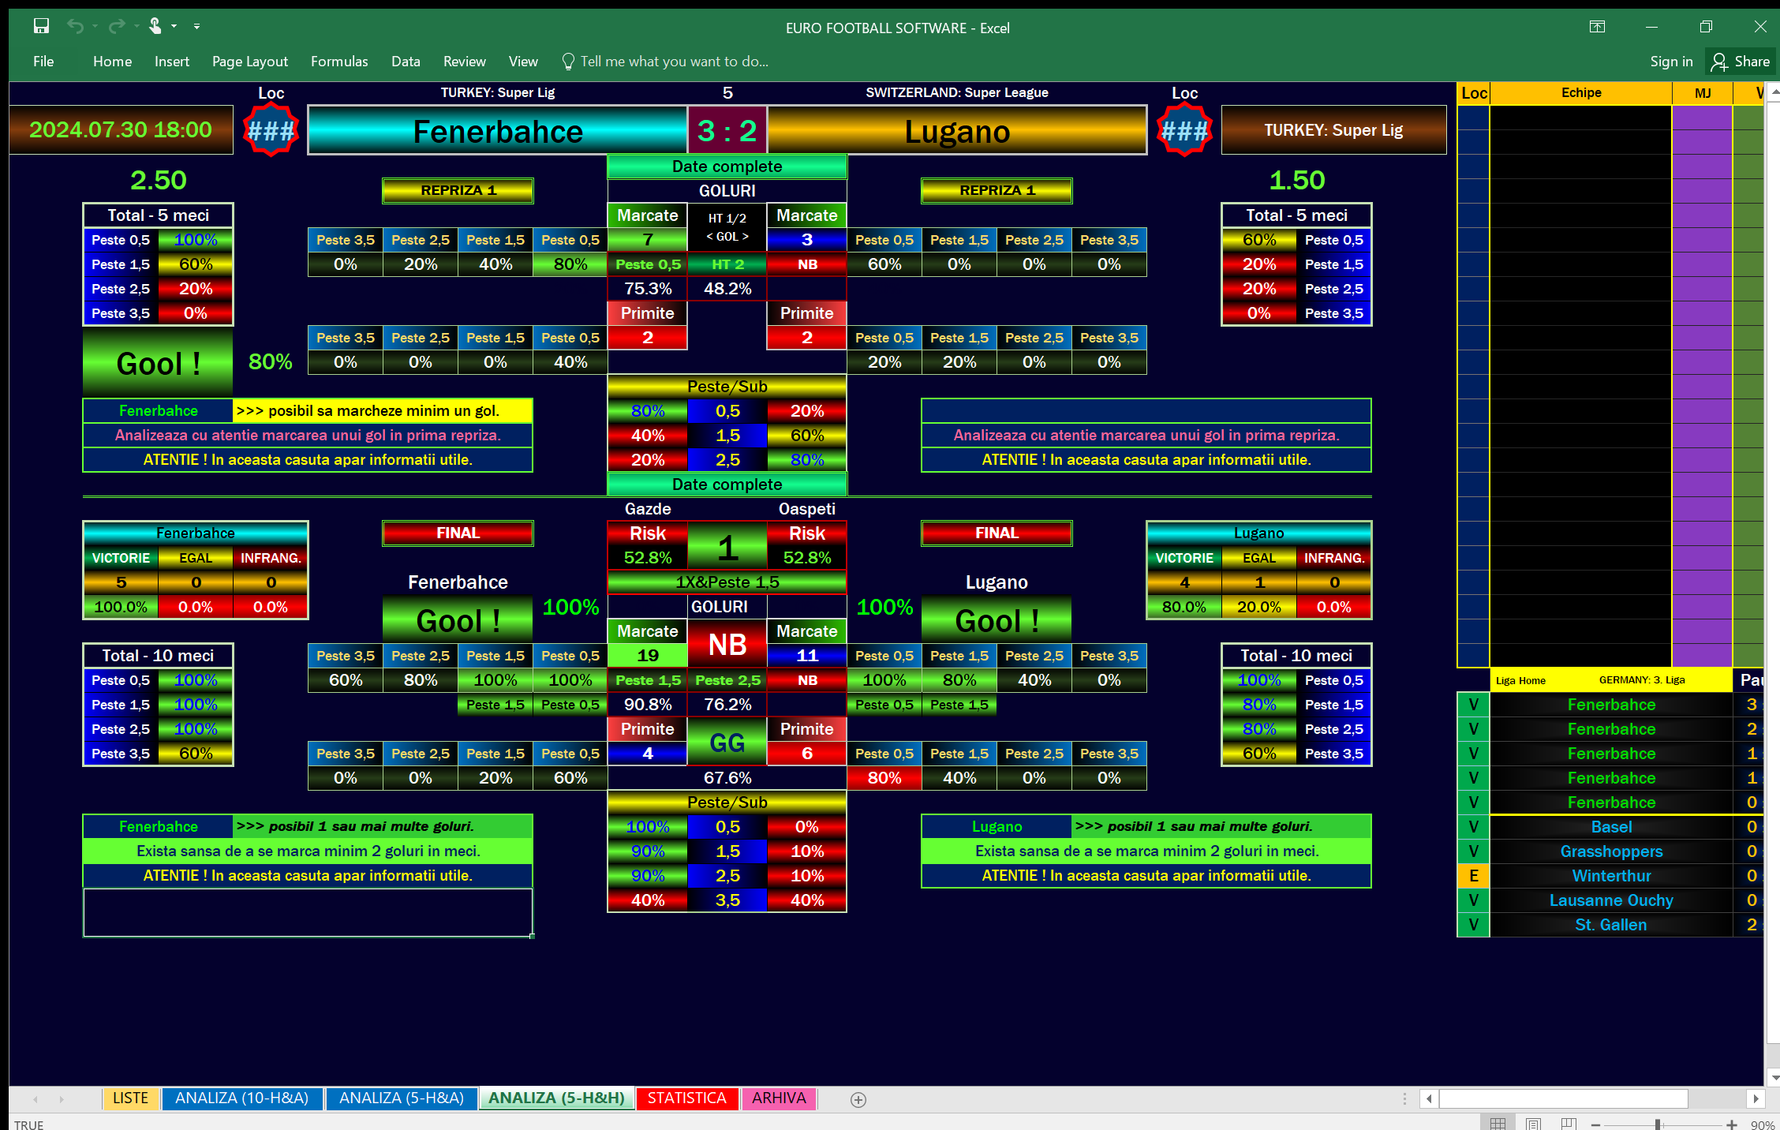Switch to the STATISTICA sheet tab
Image resolution: width=1780 pixels, height=1130 pixels.
click(x=686, y=1098)
